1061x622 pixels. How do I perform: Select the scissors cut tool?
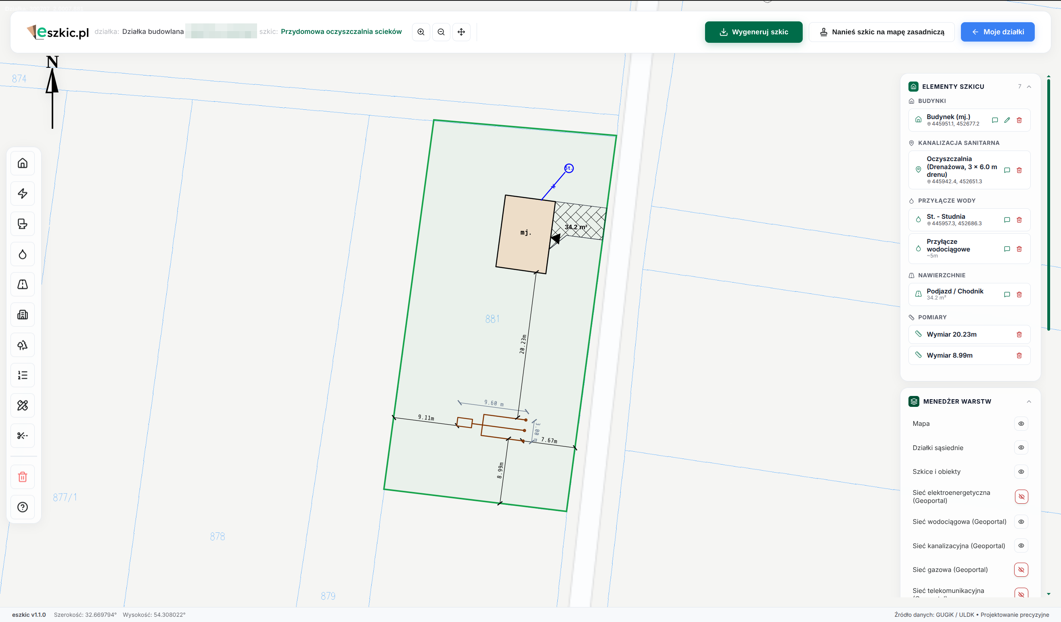tap(23, 436)
